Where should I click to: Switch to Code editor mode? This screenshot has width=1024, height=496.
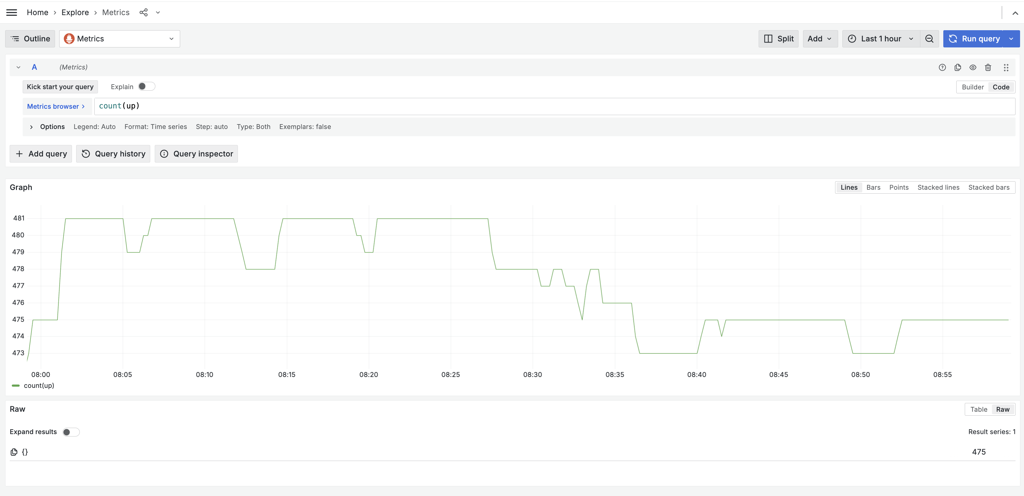point(1001,87)
